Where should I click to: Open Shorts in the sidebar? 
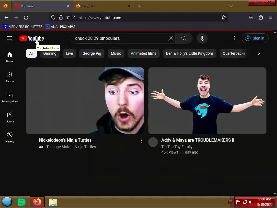10,77
